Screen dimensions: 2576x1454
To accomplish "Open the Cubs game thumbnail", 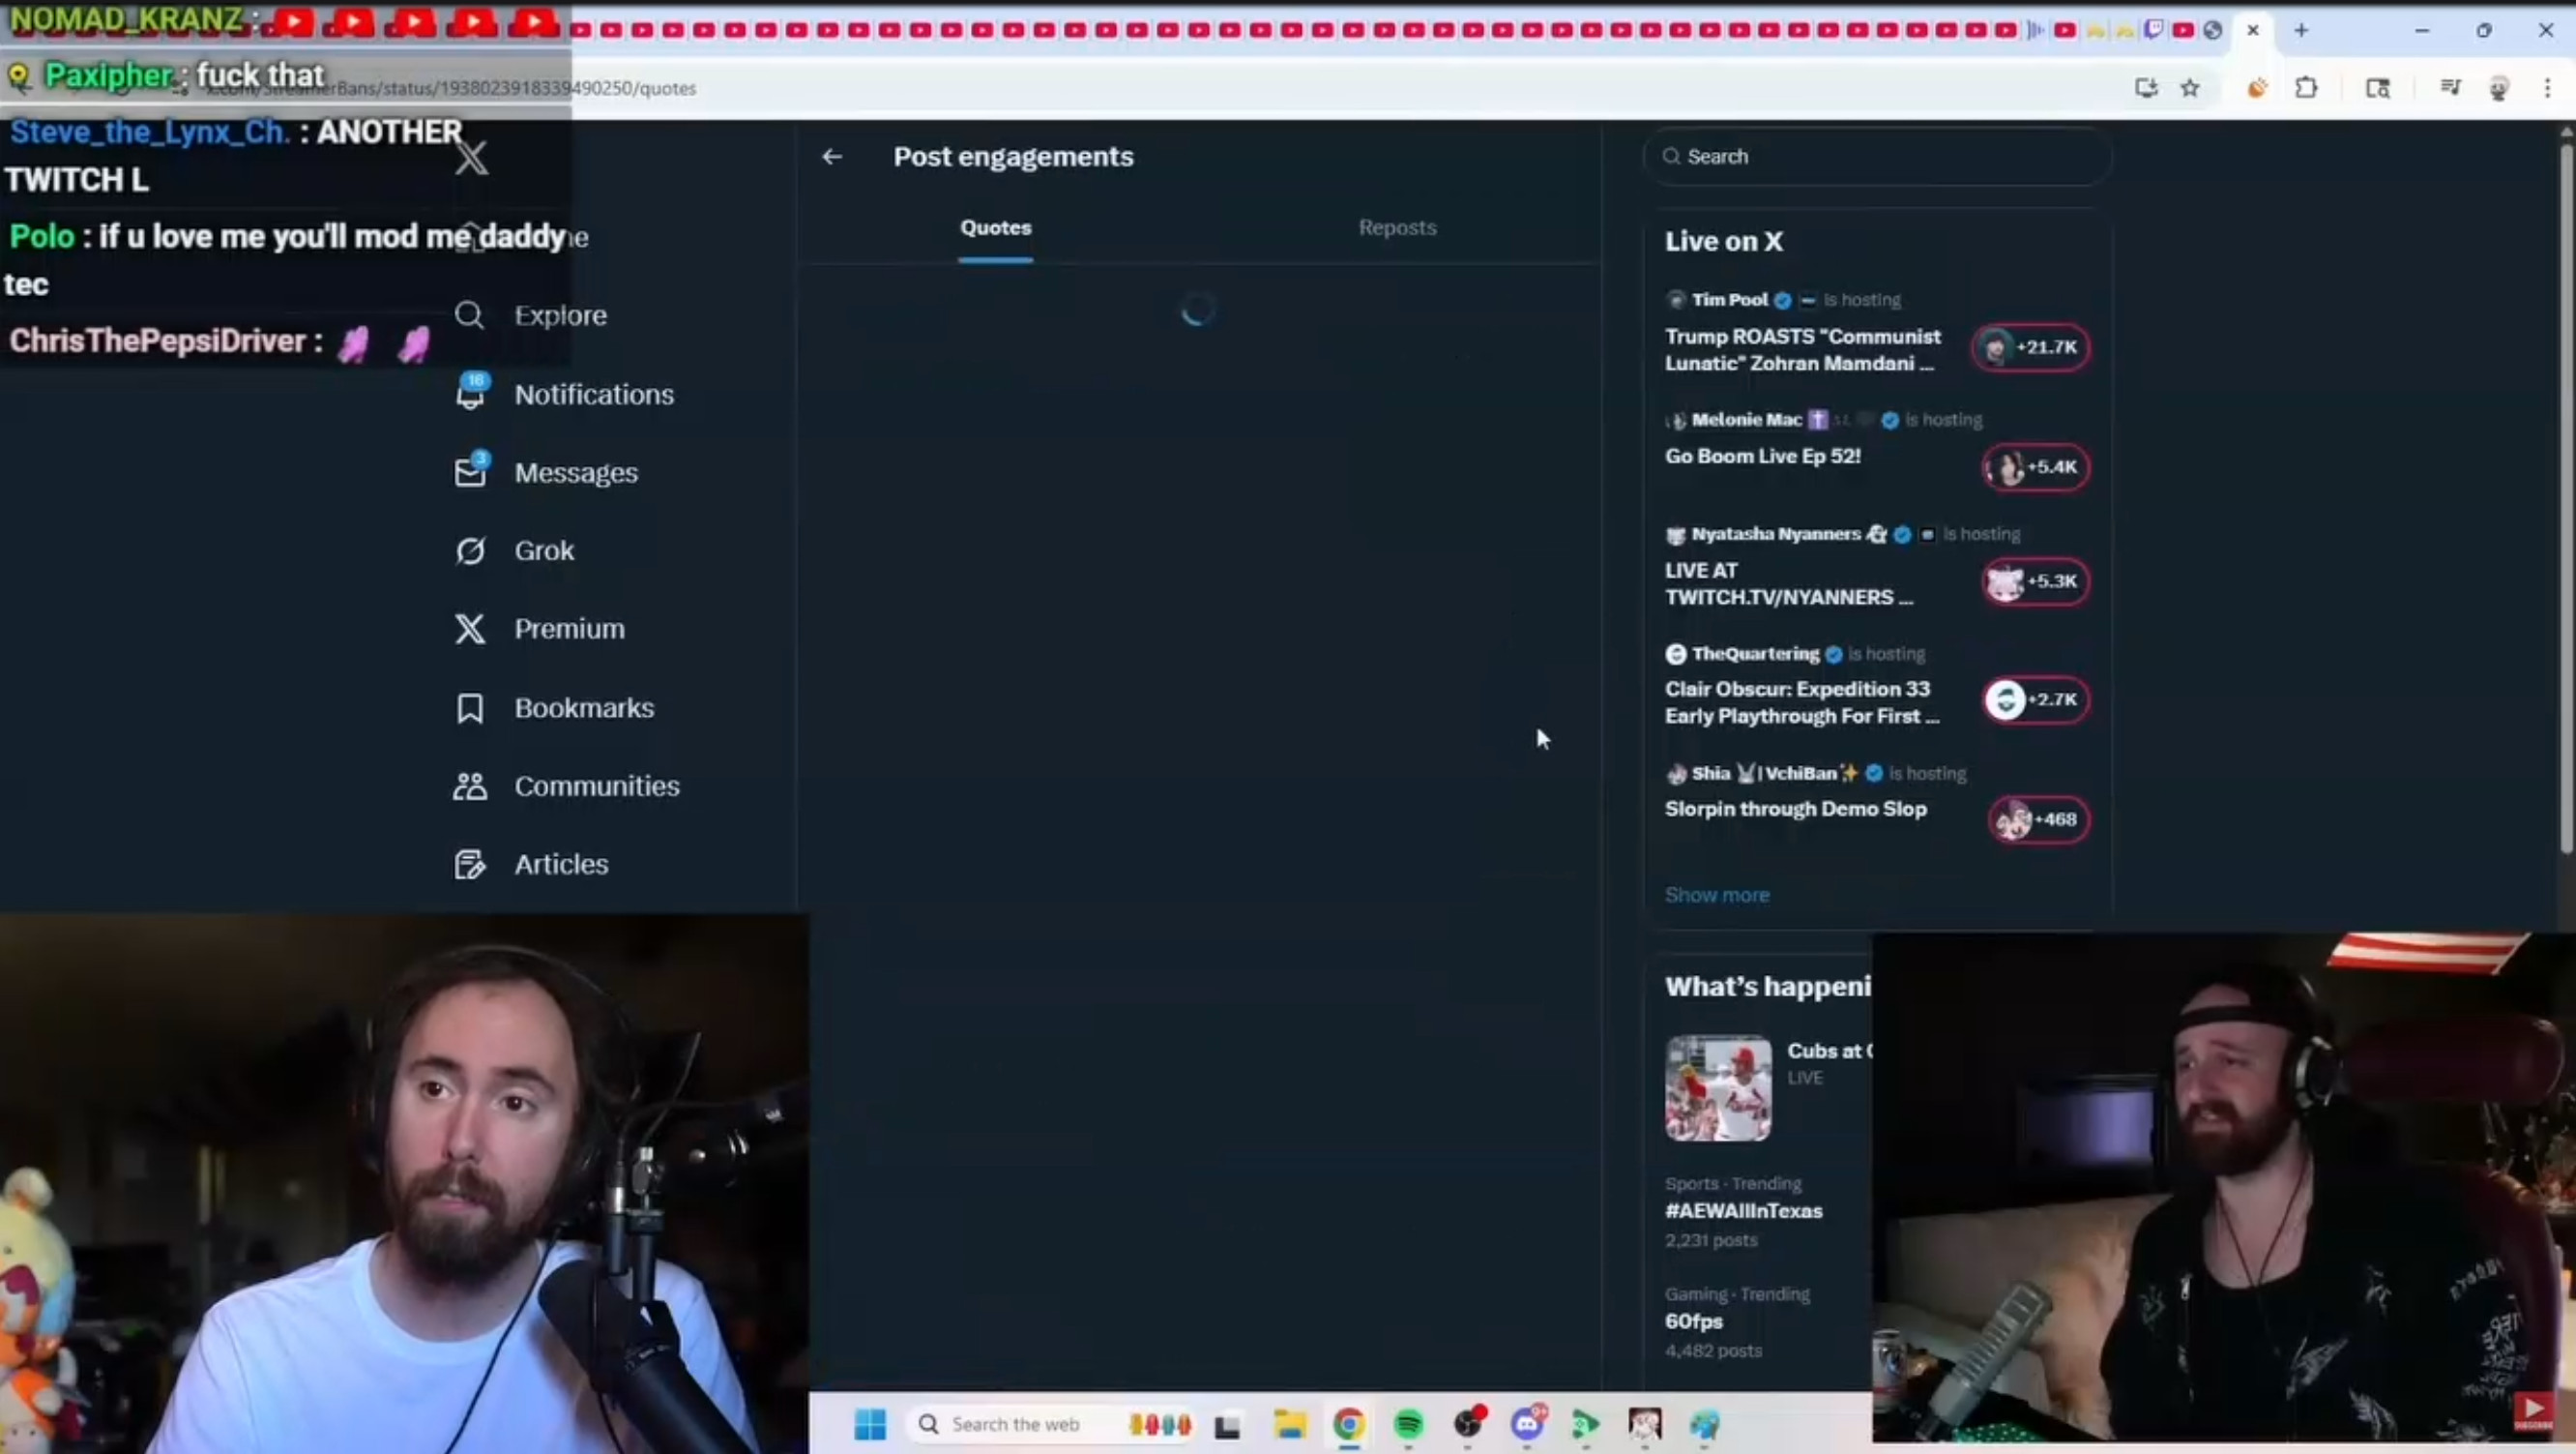I will (1718, 1087).
